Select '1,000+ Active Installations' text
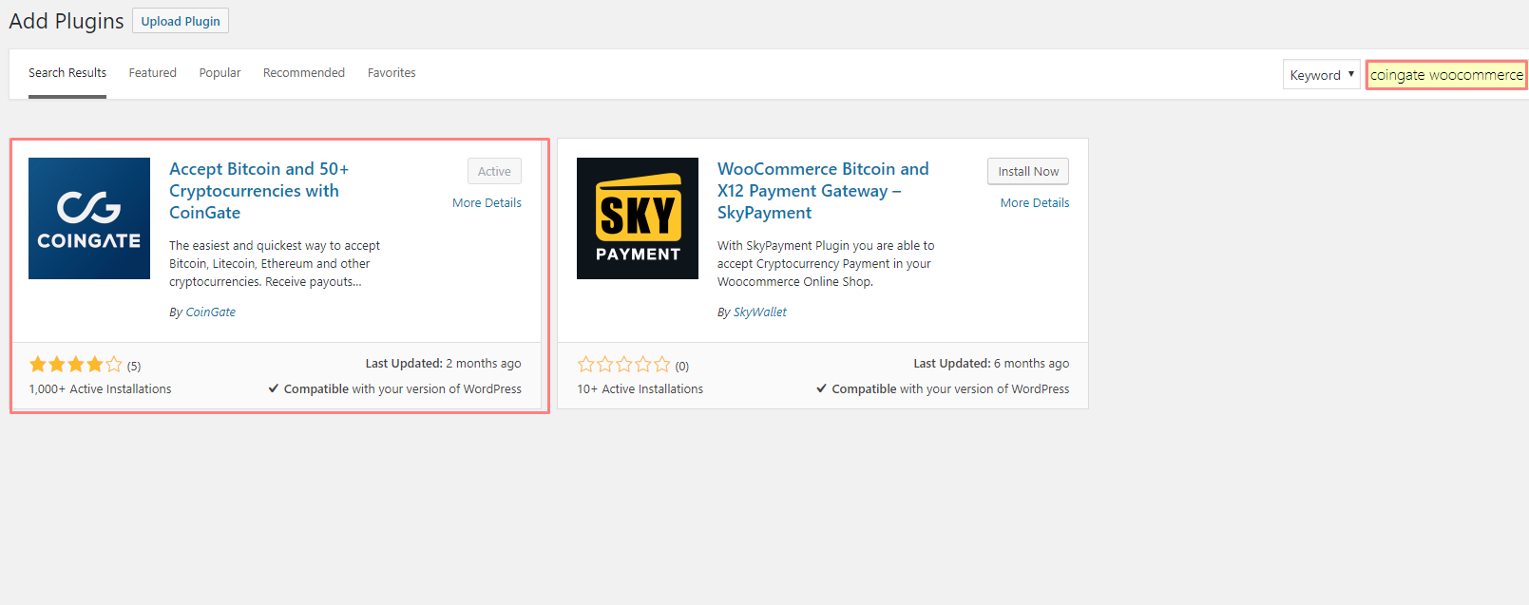Image resolution: width=1529 pixels, height=605 pixels. click(x=100, y=389)
